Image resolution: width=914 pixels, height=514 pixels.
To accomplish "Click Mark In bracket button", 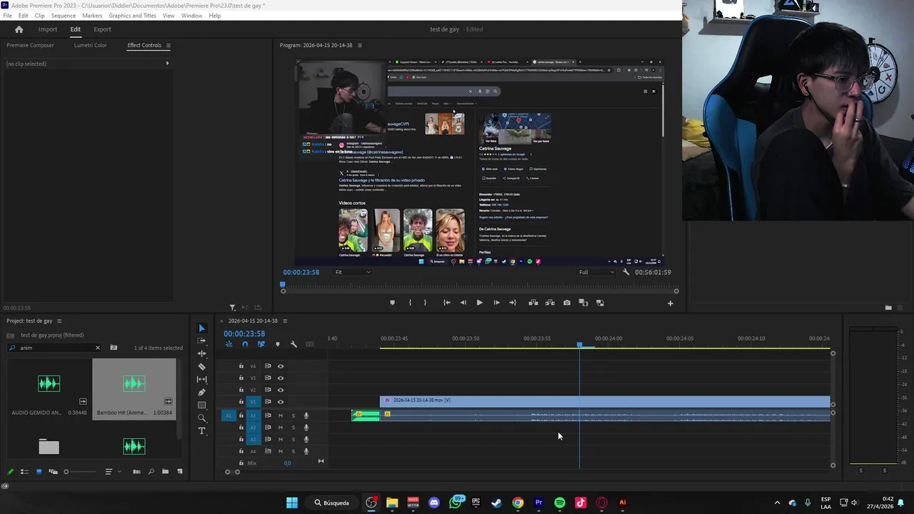I will [x=410, y=303].
